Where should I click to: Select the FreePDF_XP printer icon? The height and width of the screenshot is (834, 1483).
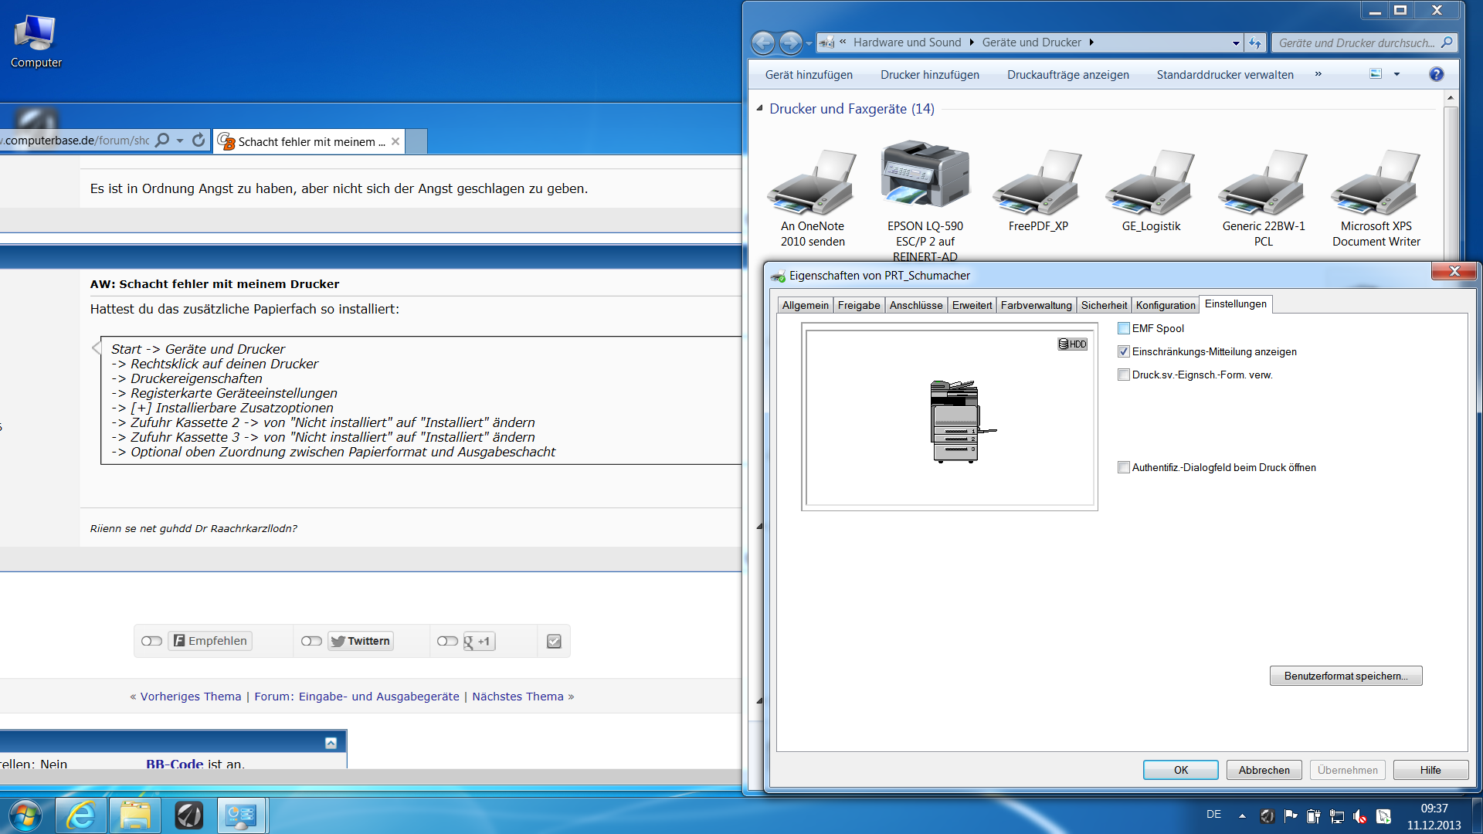pyautogui.click(x=1037, y=184)
